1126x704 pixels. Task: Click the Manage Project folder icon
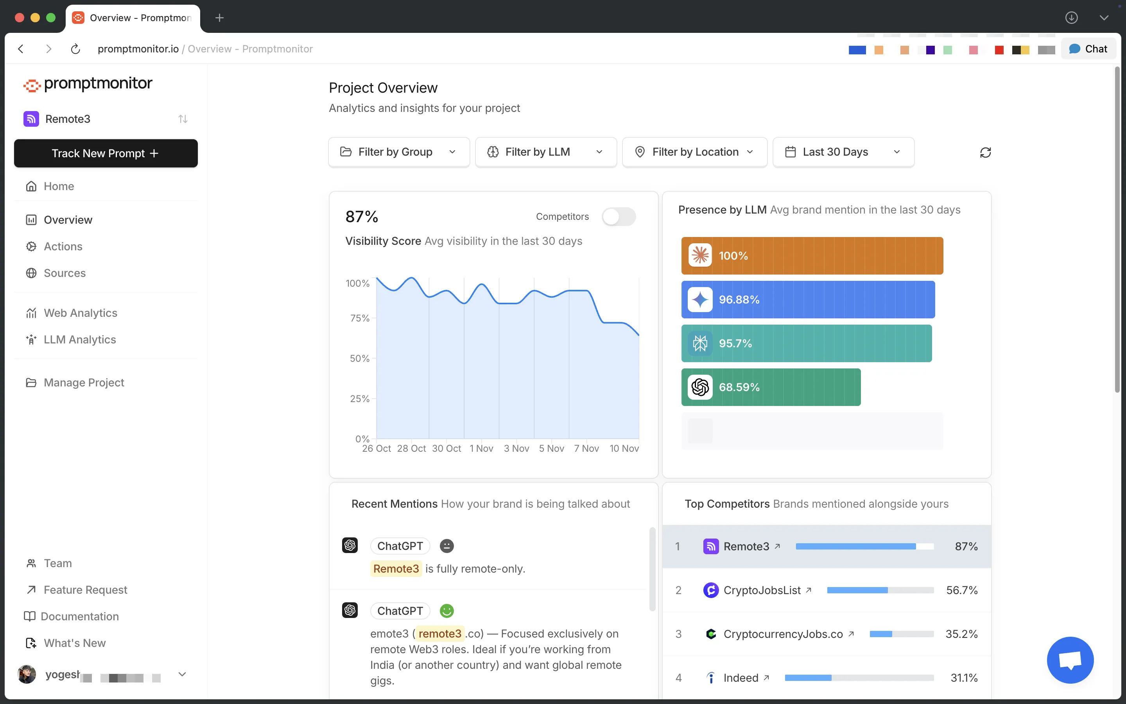31,382
